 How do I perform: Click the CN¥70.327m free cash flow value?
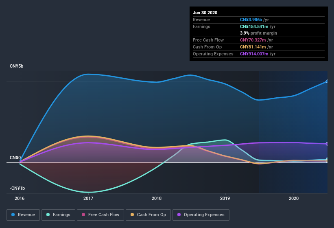[253, 40]
